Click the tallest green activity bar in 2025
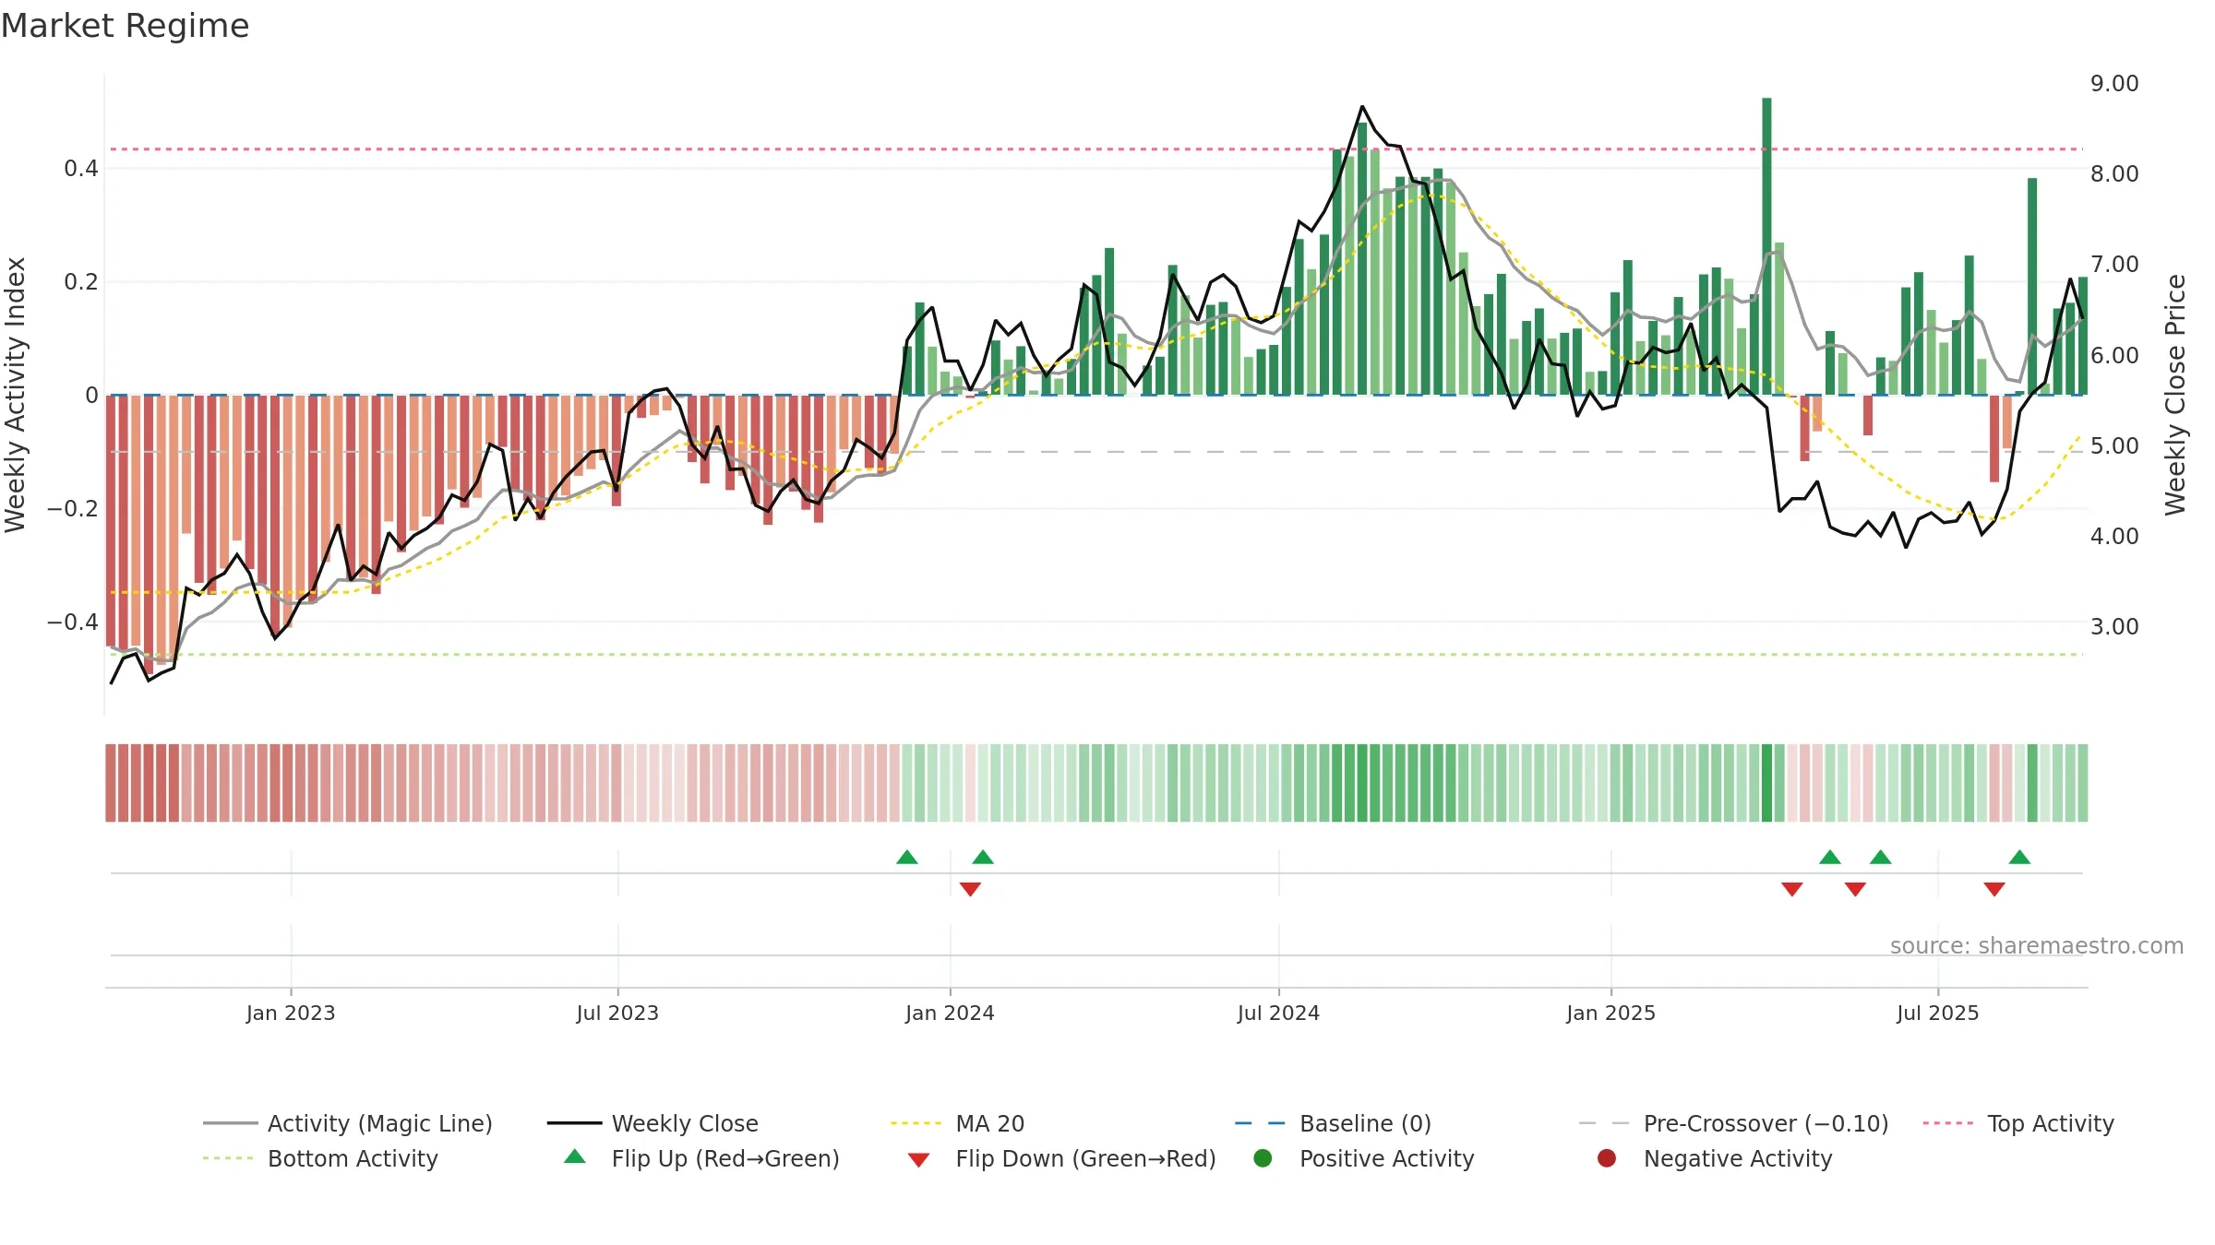 click(x=1766, y=246)
